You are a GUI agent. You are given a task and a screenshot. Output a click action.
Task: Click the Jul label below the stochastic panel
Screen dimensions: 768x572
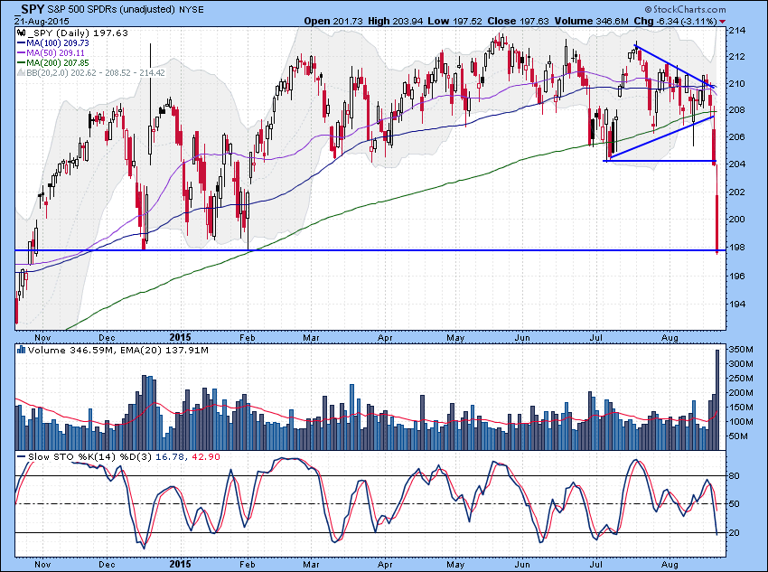(x=595, y=564)
